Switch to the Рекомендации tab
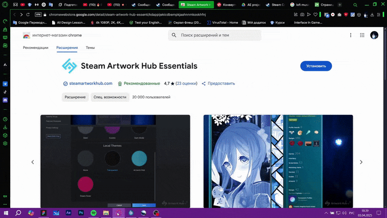This screenshot has width=387, height=218. point(35,47)
